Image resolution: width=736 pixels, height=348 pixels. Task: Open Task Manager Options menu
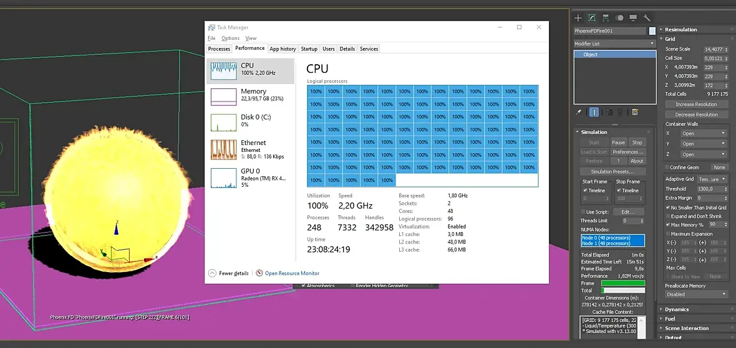tap(231, 39)
